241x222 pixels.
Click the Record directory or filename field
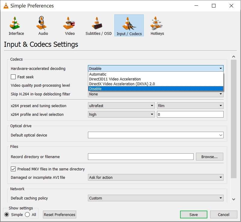tap(141, 157)
